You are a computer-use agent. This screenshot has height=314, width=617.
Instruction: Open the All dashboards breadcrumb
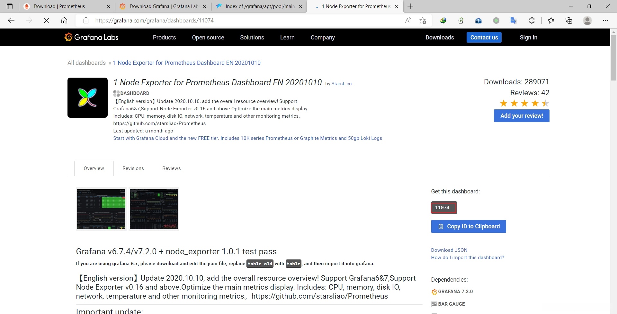pyautogui.click(x=86, y=63)
